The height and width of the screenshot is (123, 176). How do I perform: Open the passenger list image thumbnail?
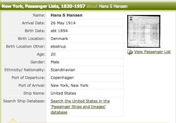[144, 31]
